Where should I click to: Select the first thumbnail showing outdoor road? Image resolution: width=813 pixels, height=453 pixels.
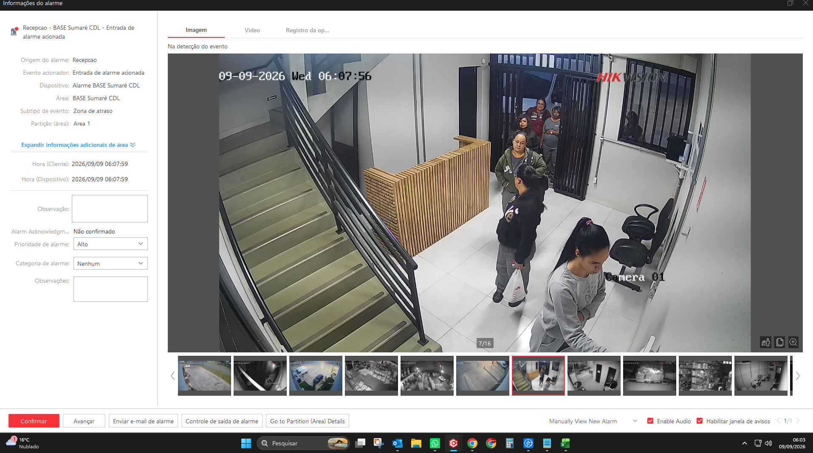[204, 376]
